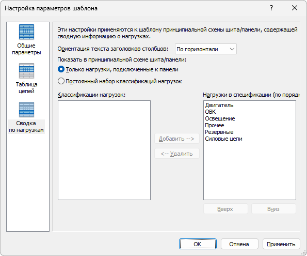The width and height of the screenshot is (307, 256).
Task: Click the Сводка по нагрузкам icon
Action: coord(27,110)
